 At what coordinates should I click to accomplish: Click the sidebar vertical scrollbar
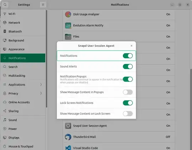click(47, 59)
